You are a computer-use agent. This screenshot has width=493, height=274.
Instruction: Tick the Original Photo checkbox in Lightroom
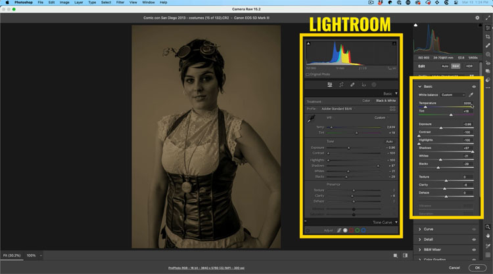[x=308, y=75]
